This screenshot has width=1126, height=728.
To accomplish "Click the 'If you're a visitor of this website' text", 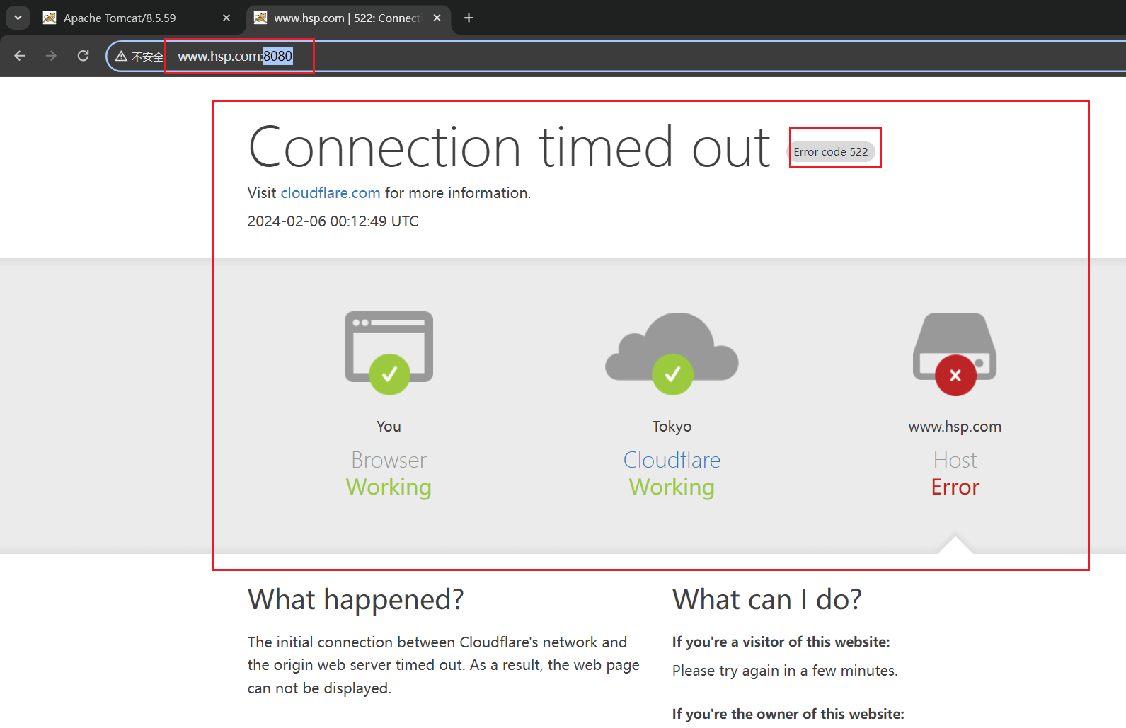I will coord(781,642).
